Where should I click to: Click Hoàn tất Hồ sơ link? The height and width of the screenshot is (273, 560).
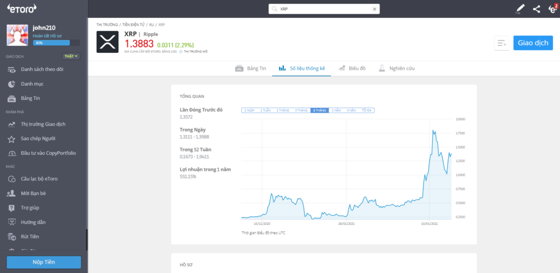click(46, 35)
